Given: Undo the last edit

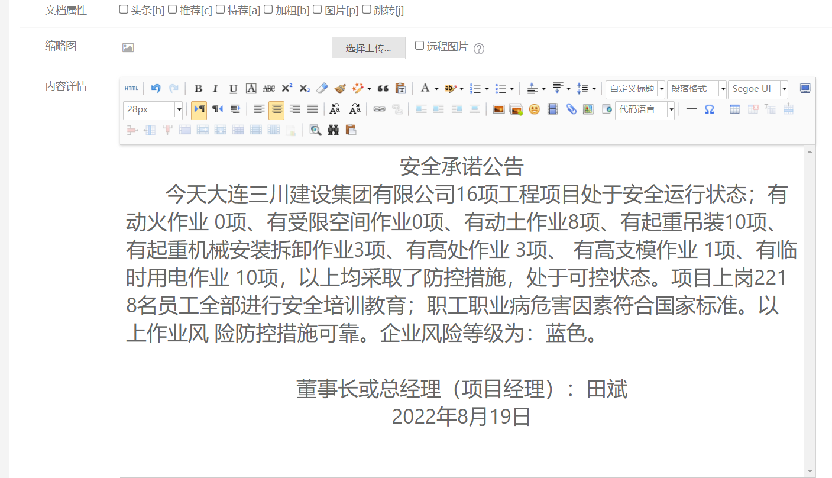Looking at the screenshot, I should [156, 89].
